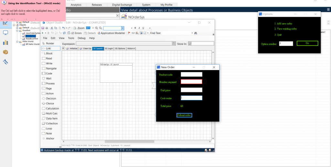
Task: Open the Debug menu
Action: point(82,38)
